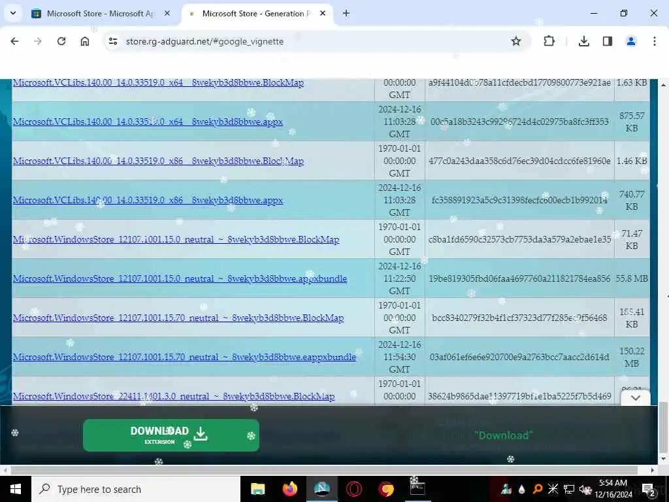Click hash 03af061ef6e6e920700e9a2763bcc7aacc2d614d
Image resolution: width=669 pixels, height=502 pixels.
click(519, 358)
